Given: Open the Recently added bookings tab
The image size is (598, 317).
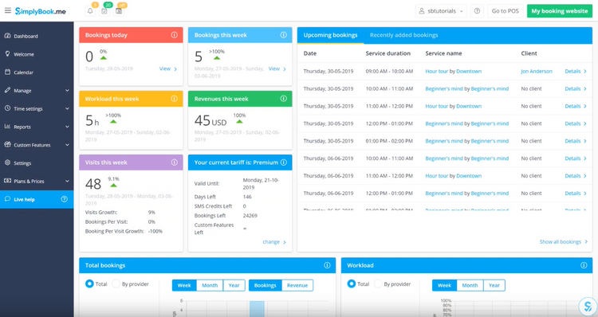Looking at the screenshot, I should pos(404,35).
